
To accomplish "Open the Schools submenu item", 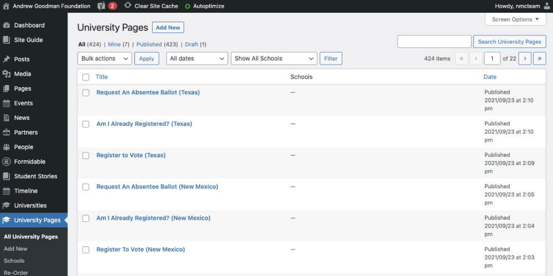I will click(14, 261).
